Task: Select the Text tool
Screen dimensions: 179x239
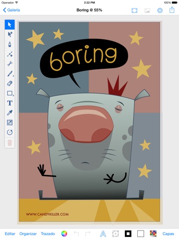Action: pos(9,103)
